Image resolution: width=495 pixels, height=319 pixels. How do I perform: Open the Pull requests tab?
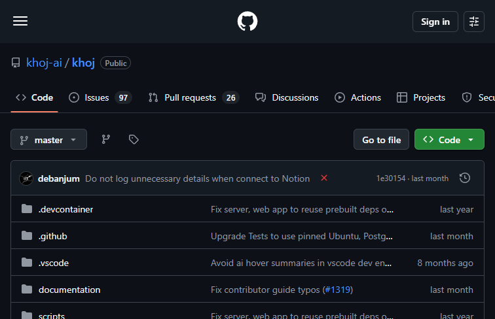click(x=194, y=97)
